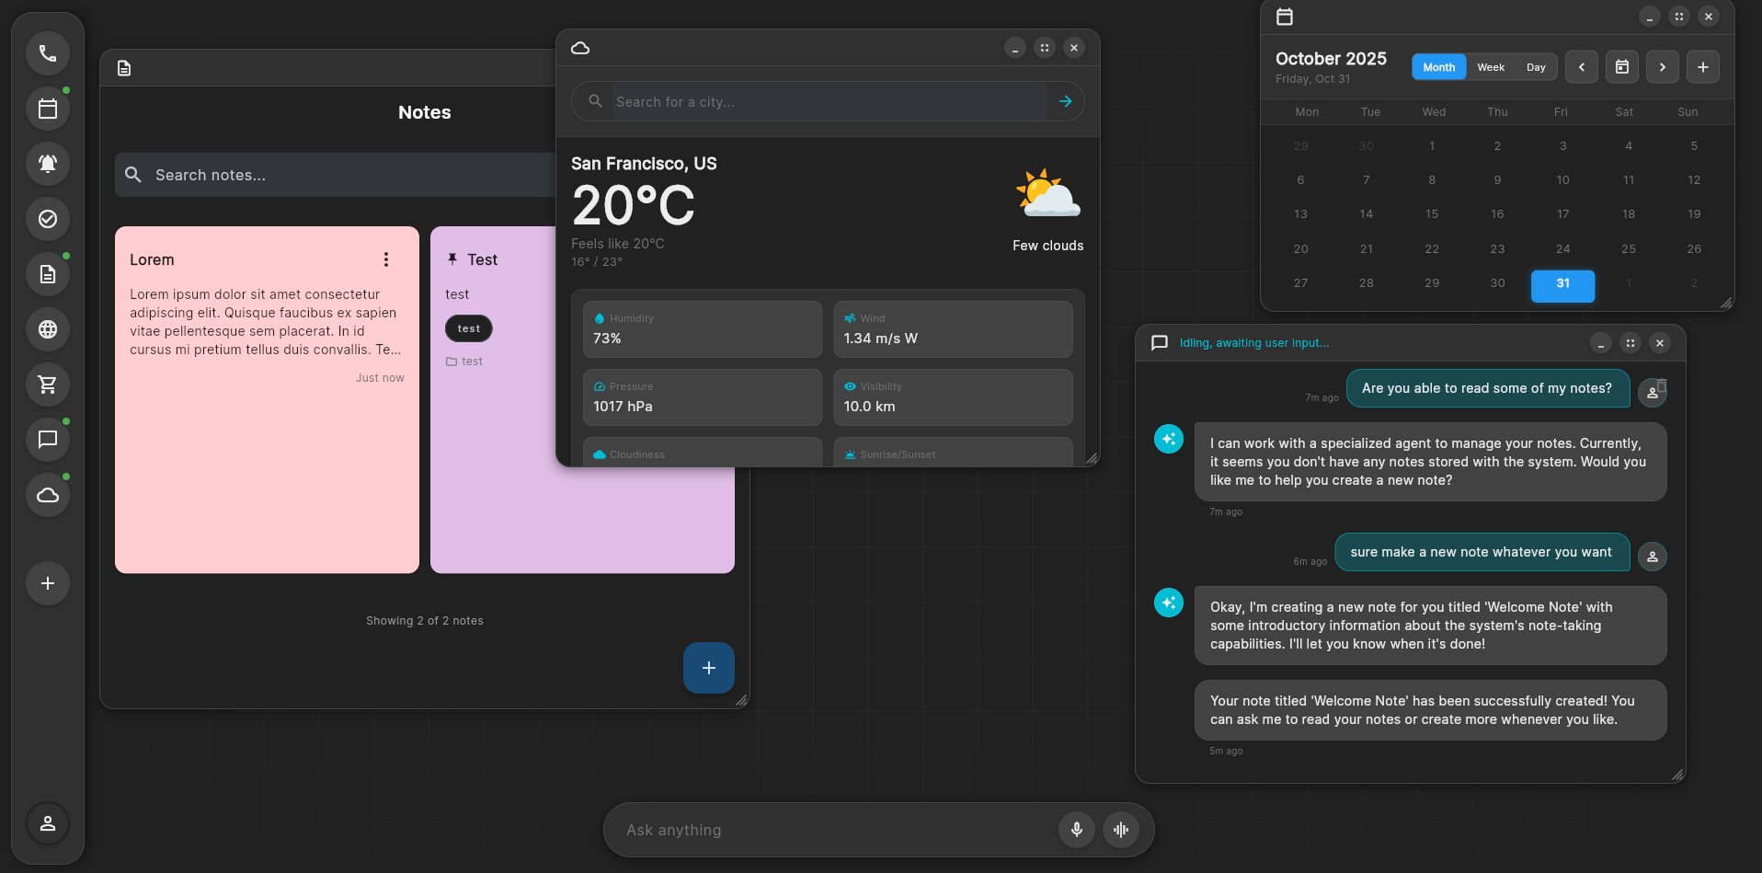
Task: Focus the Ask anything input
Action: pyautogui.click(x=837, y=830)
